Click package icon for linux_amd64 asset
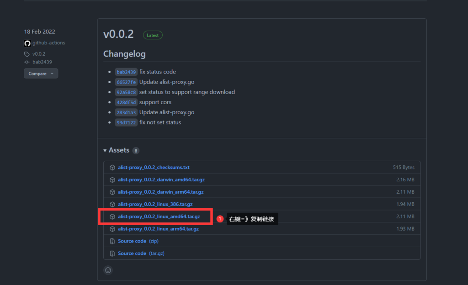Screen dimensions: 468x285 pyautogui.click(x=112, y=216)
